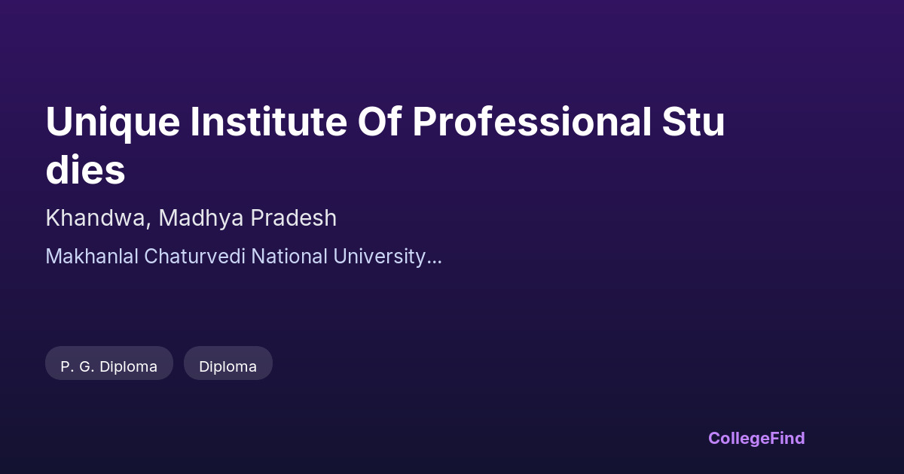Click the word "Chaturvedi" in the affiliation
The height and width of the screenshot is (474, 904).
click(194, 257)
